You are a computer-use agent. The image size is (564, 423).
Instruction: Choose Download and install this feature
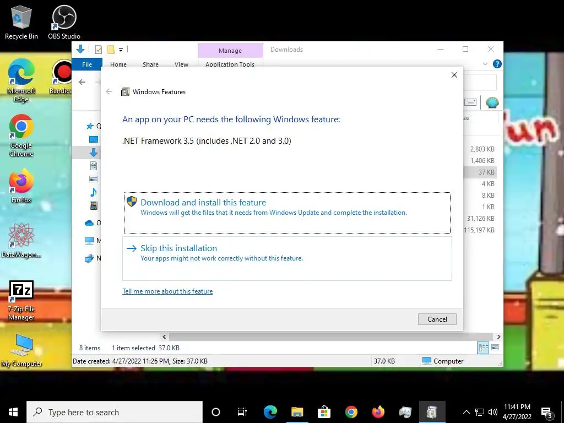pos(287,213)
